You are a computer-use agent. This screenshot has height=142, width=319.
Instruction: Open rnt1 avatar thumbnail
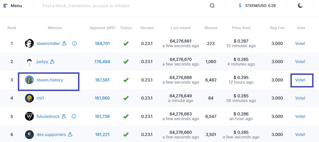pyautogui.click(x=29, y=98)
